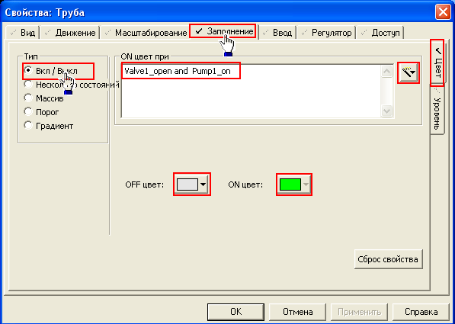Open the expression wizard wand button
The width and height of the screenshot is (455, 324).
(x=409, y=73)
